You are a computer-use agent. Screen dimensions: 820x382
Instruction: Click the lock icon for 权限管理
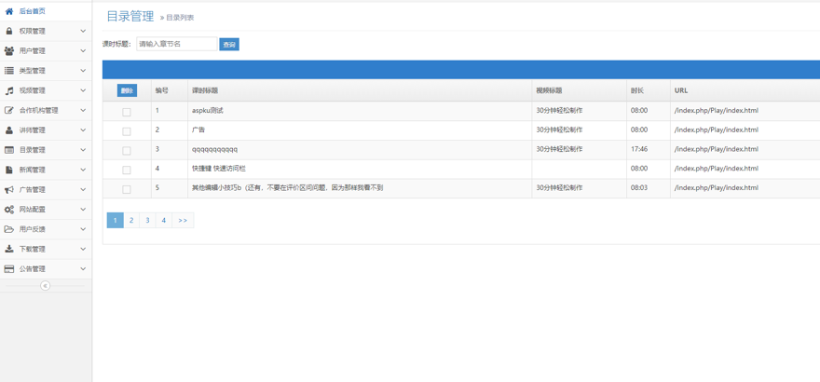pyautogui.click(x=9, y=31)
